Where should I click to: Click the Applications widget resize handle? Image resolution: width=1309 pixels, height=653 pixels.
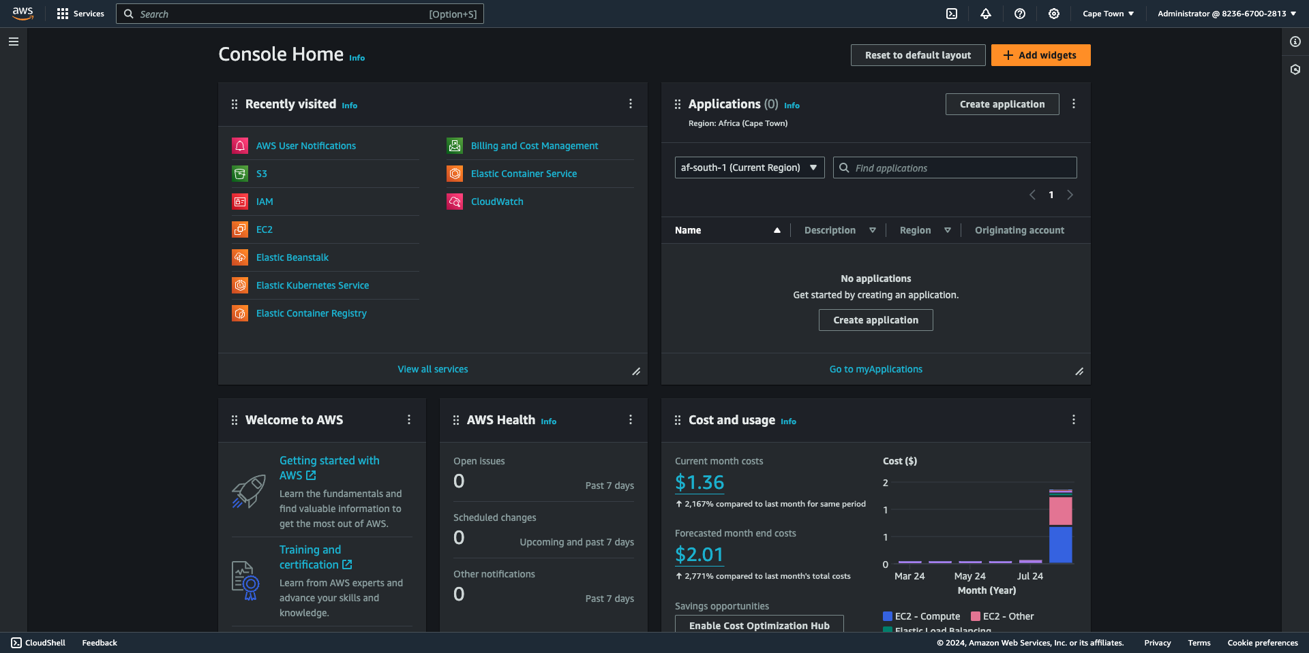click(x=1079, y=371)
